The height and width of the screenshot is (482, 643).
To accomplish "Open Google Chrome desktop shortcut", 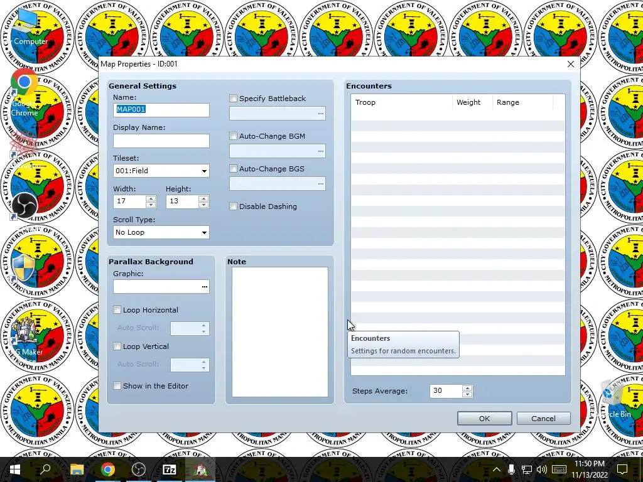I will [x=24, y=93].
